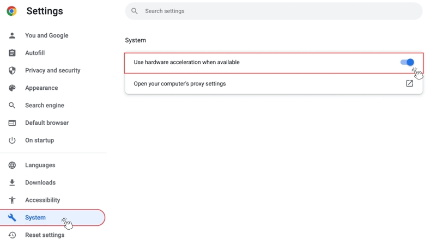Click the shield icon beside Privacy and security
The image size is (436, 245).
click(12, 71)
